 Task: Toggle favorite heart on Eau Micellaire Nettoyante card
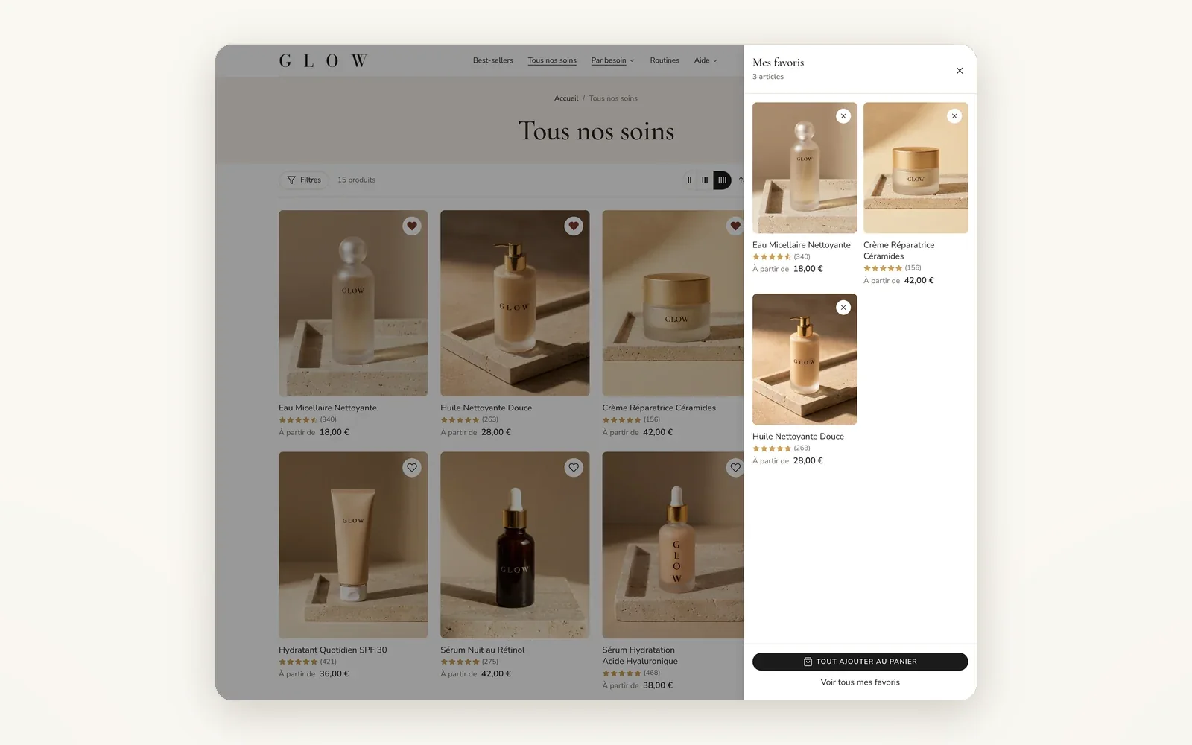click(x=412, y=226)
